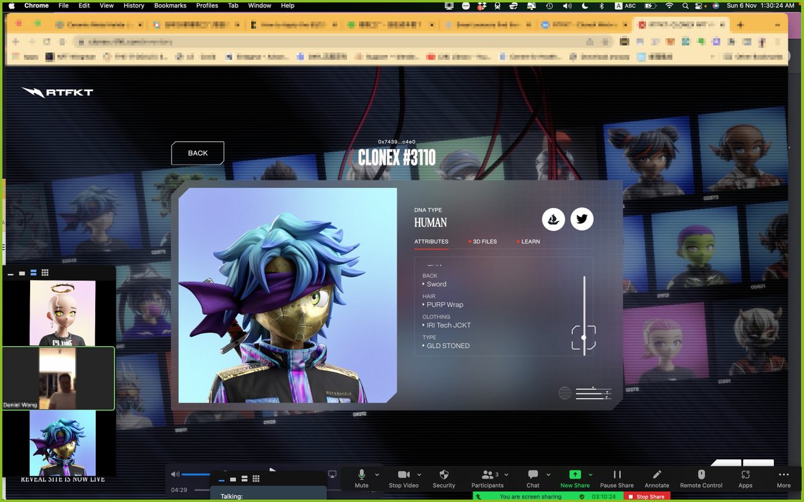Open the File menu

(64, 5)
